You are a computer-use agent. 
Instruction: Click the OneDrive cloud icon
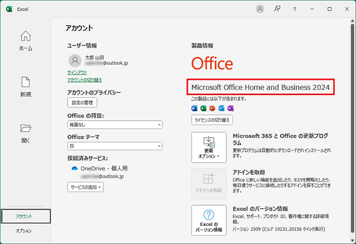point(74,168)
